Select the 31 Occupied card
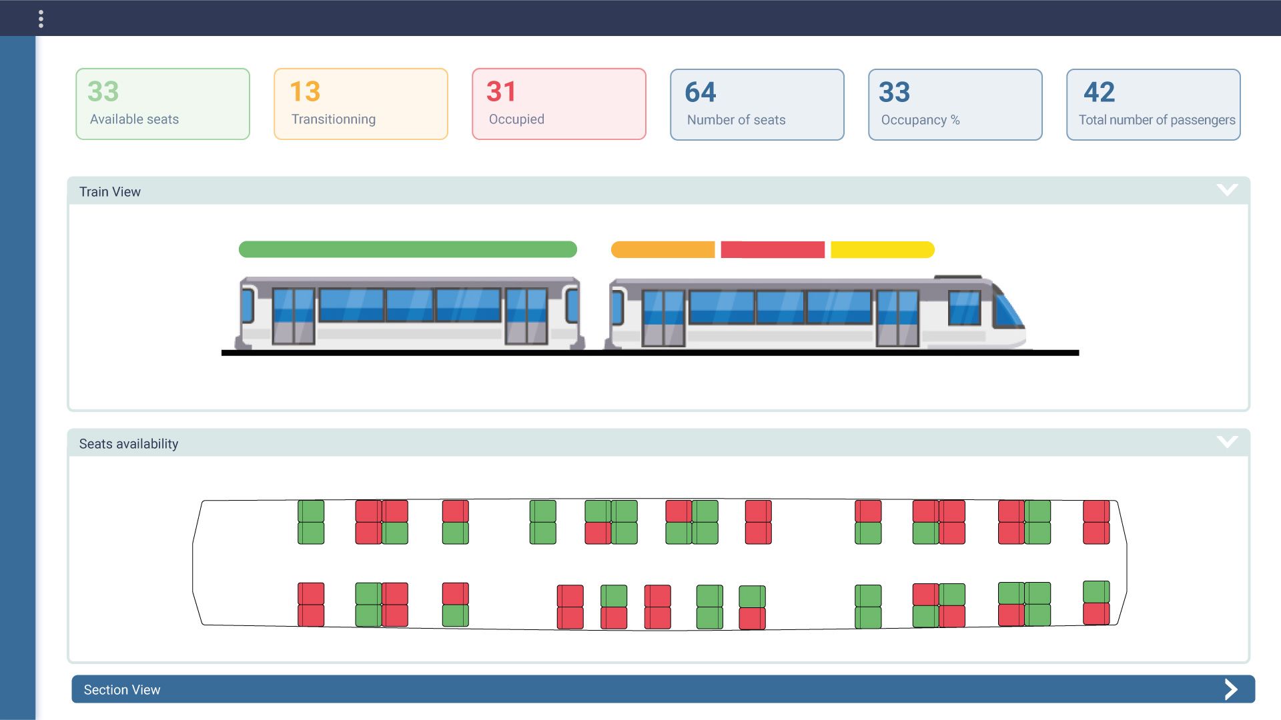The height and width of the screenshot is (720, 1281). tap(559, 104)
